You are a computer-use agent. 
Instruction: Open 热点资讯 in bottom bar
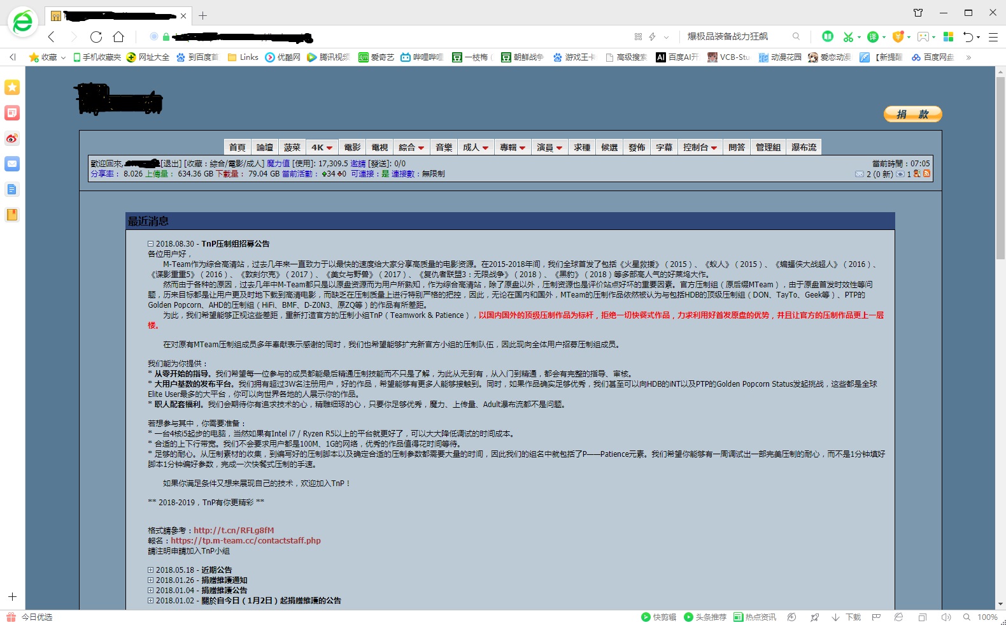click(755, 617)
